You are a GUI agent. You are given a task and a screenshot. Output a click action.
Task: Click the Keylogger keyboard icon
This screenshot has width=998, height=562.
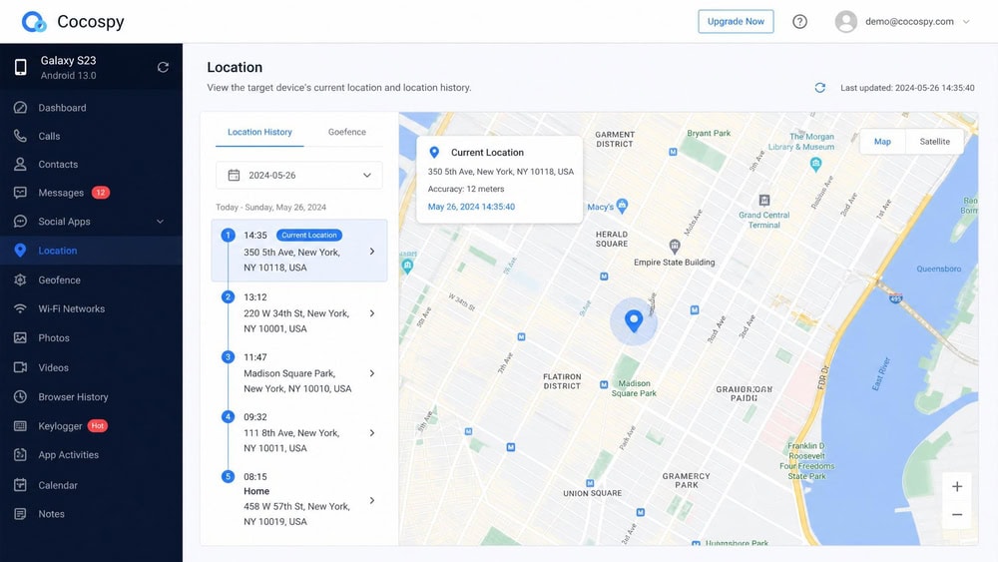coord(20,426)
